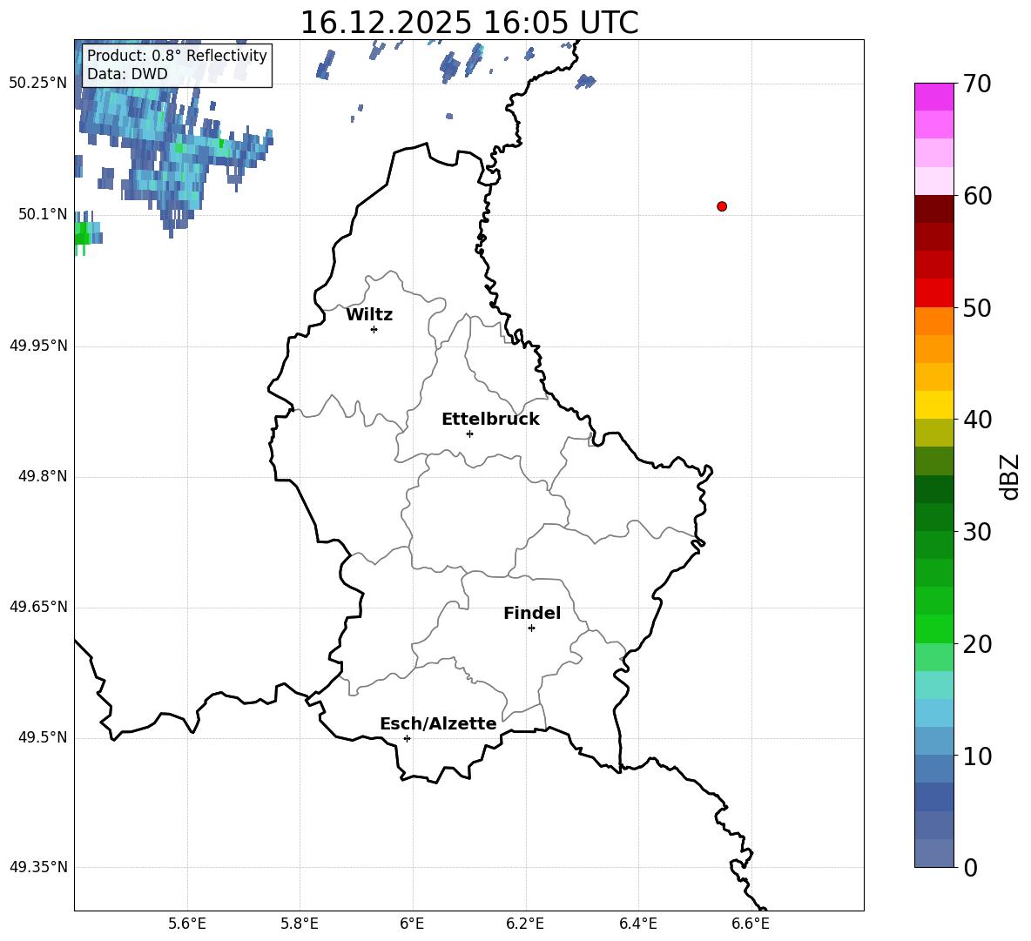This screenshot has height=941, width=1031.
Task: Click the 5.6°E longitude label
Action: point(187,924)
